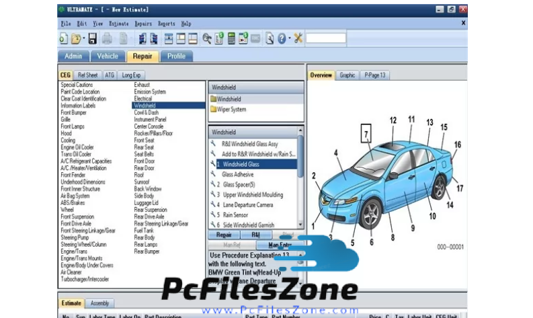The width and height of the screenshot is (533, 318).
Task: Open the calculator icon
Action: click(x=231, y=38)
